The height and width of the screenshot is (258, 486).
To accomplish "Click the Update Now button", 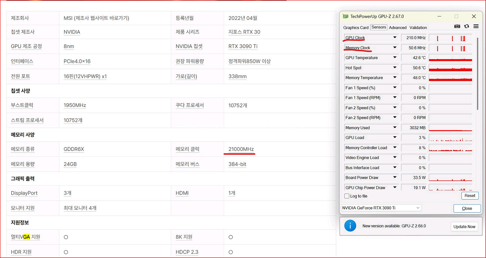I will coord(464,227).
